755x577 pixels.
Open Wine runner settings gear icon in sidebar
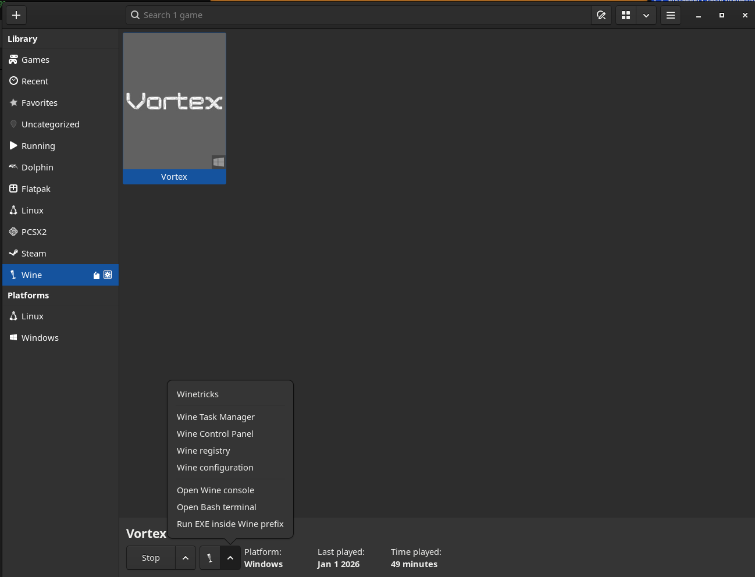tap(108, 275)
